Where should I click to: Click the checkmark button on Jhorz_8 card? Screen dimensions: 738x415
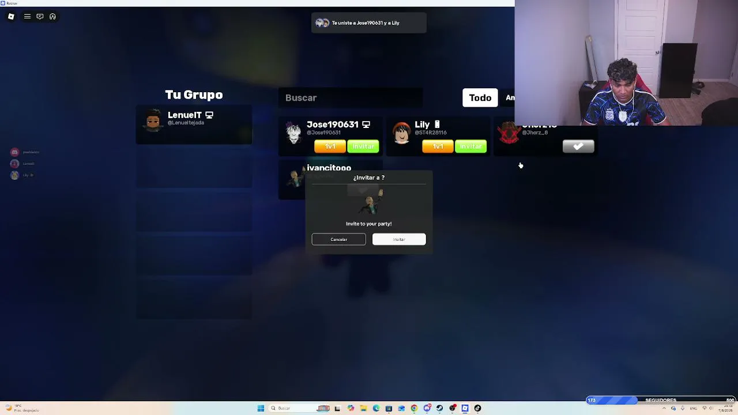pyautogui.click(x=578, y=146)
